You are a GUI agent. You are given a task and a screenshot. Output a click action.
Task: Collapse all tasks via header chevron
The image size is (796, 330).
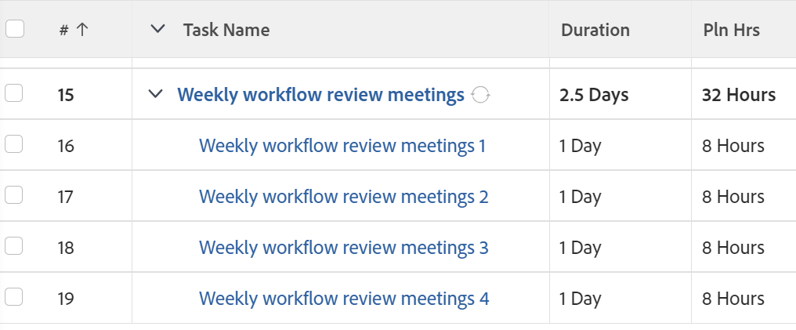157,29
